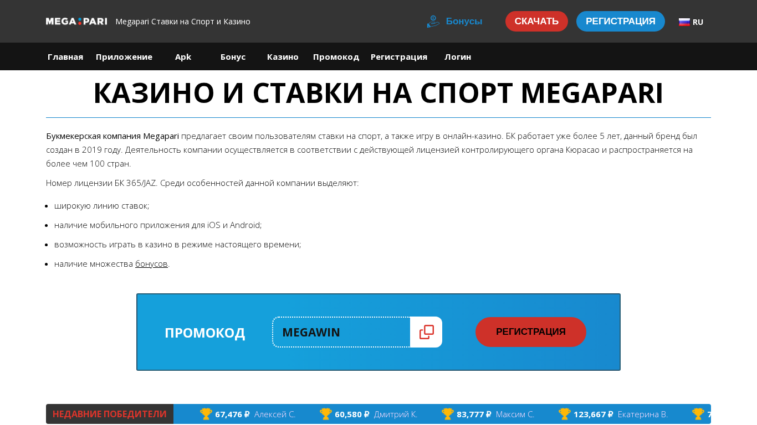Click the bullet text широкую линию ставок
The image size is (757, 425).
(x=102, y=206)
